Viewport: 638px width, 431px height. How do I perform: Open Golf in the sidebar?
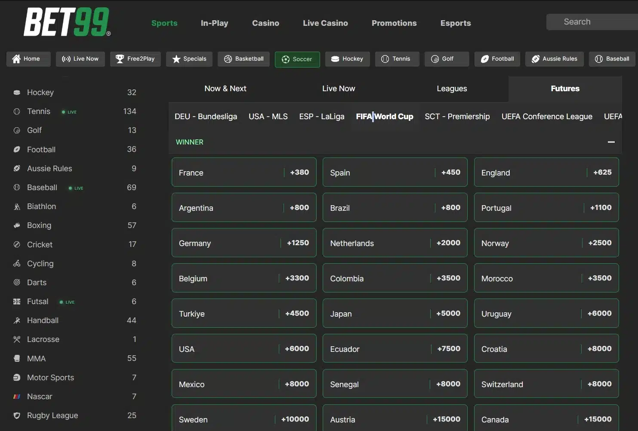click(x=74, y=130)
